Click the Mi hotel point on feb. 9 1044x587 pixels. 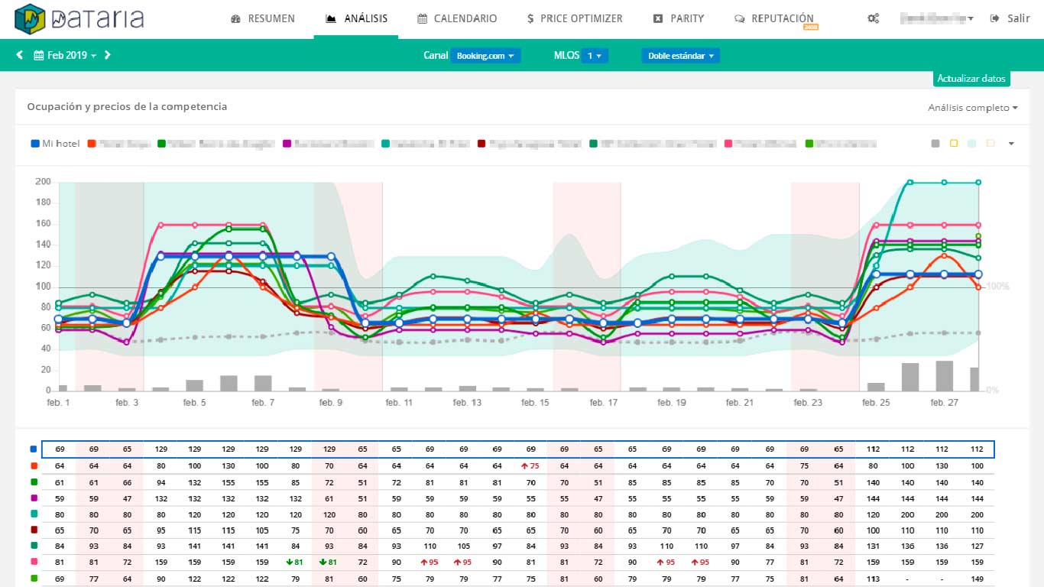(331, 257)
